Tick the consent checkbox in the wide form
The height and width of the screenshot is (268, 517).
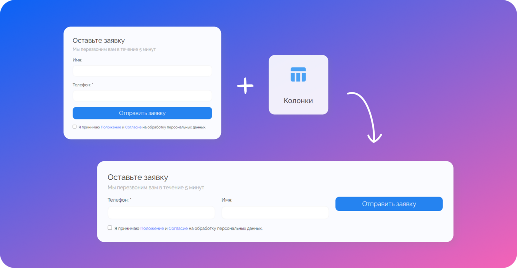[110, 228]
